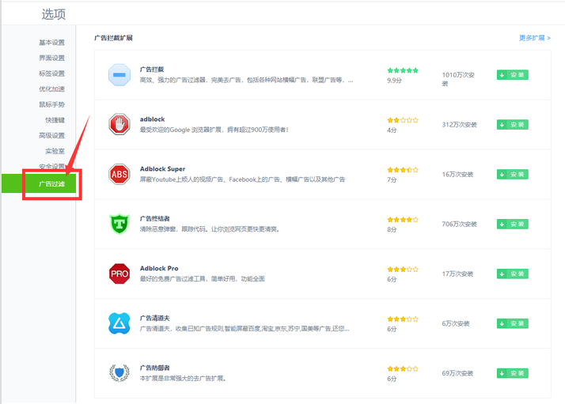The height and width of the screenshot is (404, 565).
Task: Click the 706万次安装 install count
Action: point(460,224)
